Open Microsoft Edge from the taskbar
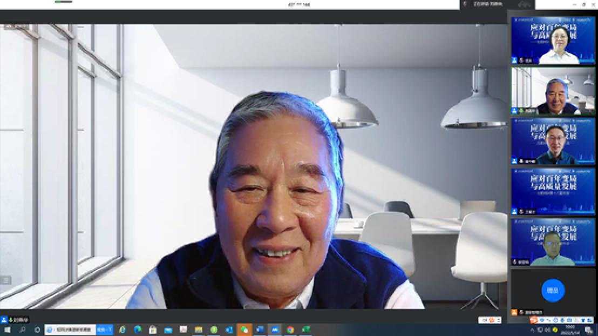 click(138, 330)
